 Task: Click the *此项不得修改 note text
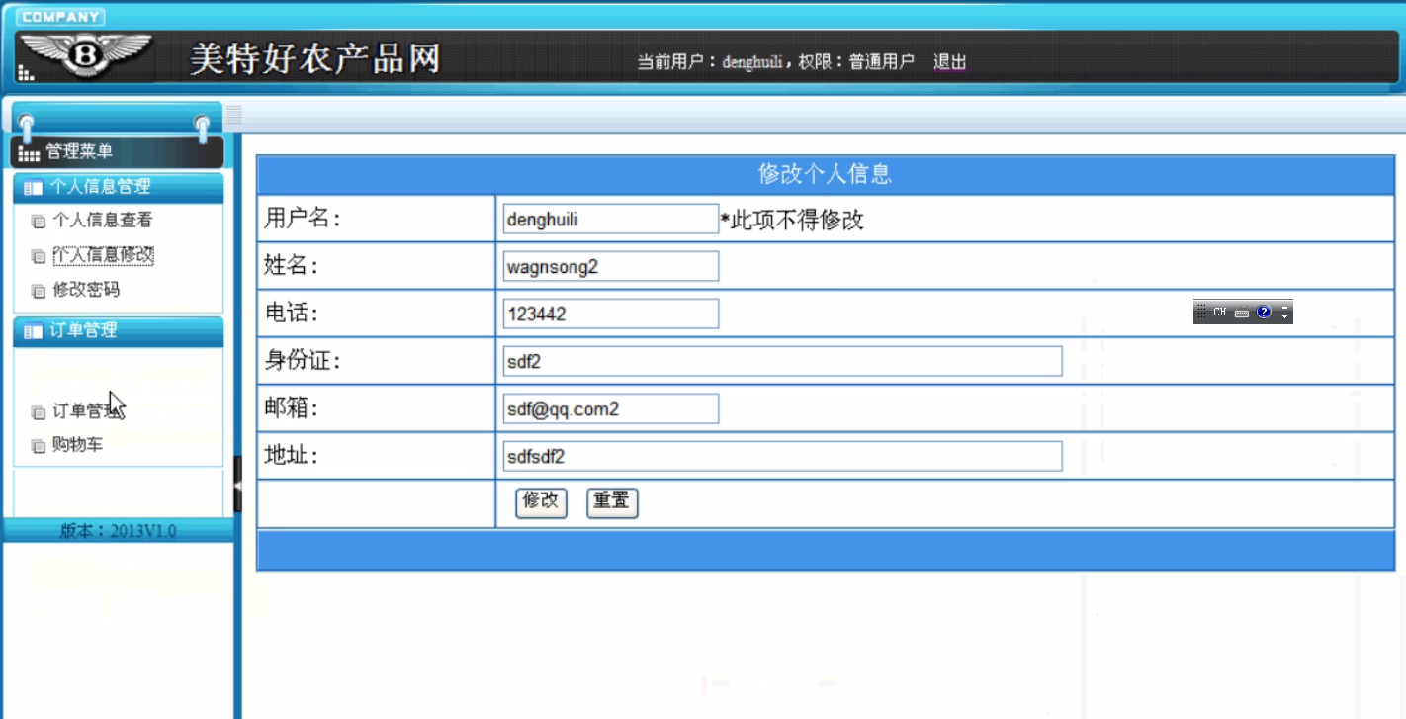792,221
